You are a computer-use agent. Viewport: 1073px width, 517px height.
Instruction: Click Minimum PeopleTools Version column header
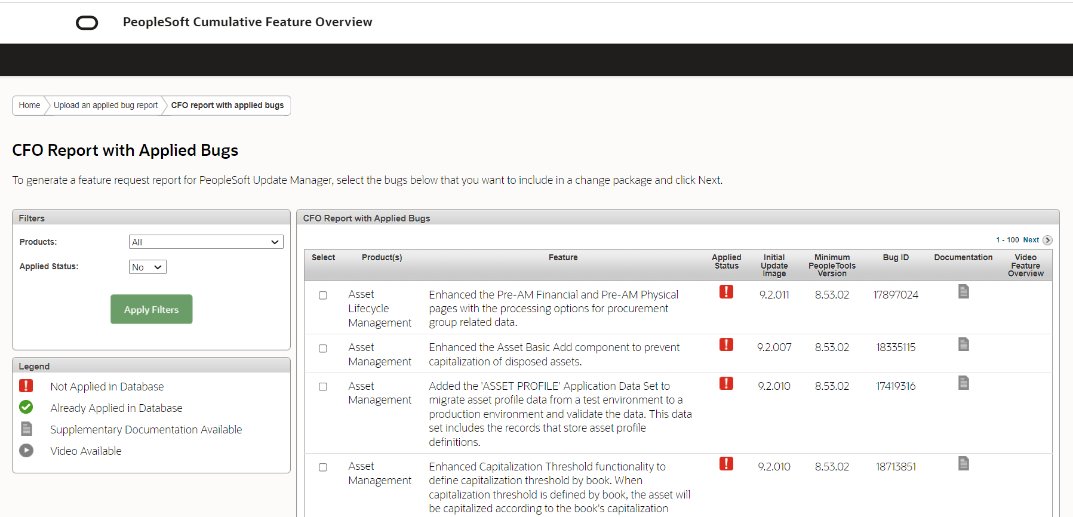[x=832, y=266]
